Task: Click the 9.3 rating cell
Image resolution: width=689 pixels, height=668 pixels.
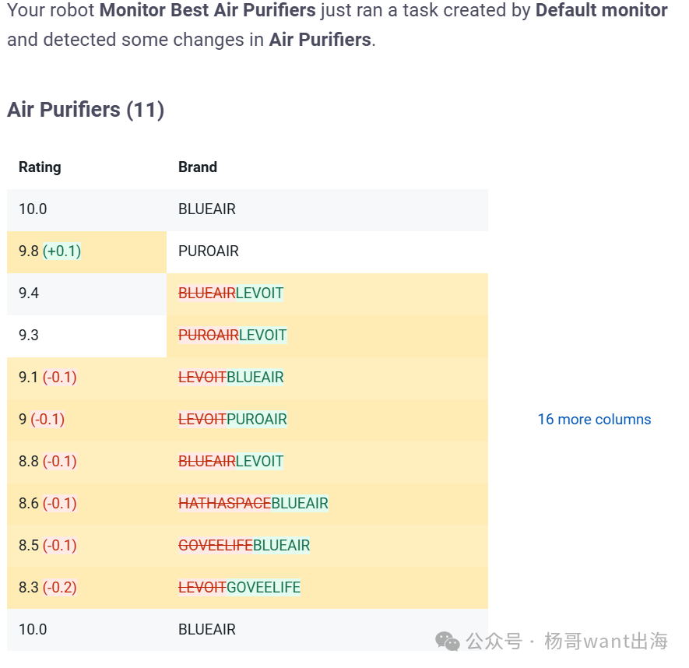Action: tap(86, 336)
